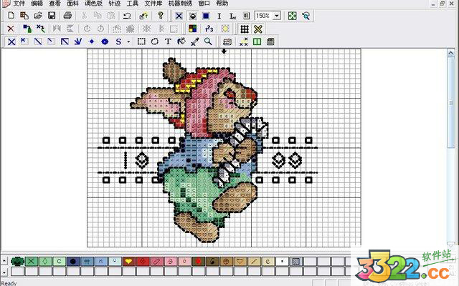Open the 针迹 menu
Screen dimensions: 459x286
pyautogui.click(x=115, y=4)
